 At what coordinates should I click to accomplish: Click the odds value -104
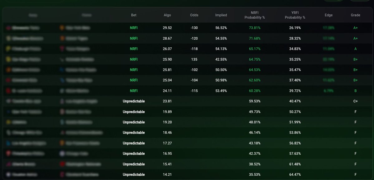coord(194,80)
